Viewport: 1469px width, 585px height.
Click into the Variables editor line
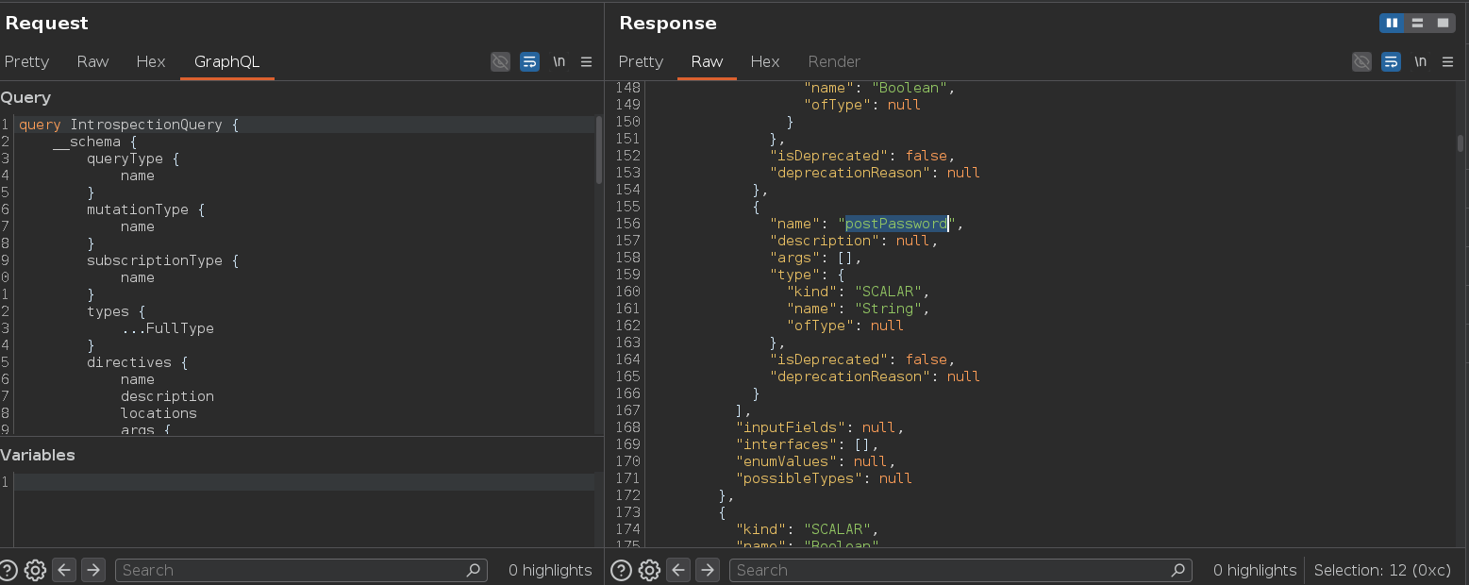[304, 482]
